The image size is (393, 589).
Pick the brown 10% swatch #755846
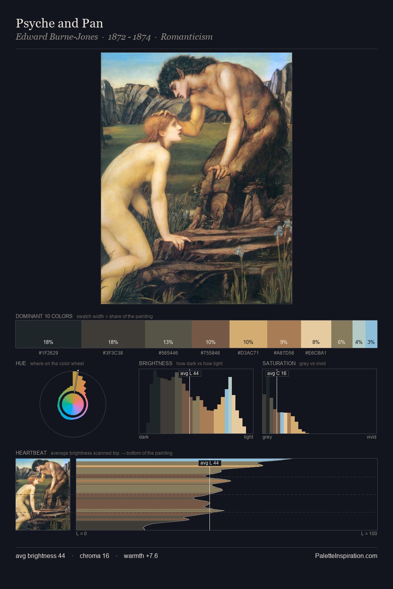tap(211, 334)
